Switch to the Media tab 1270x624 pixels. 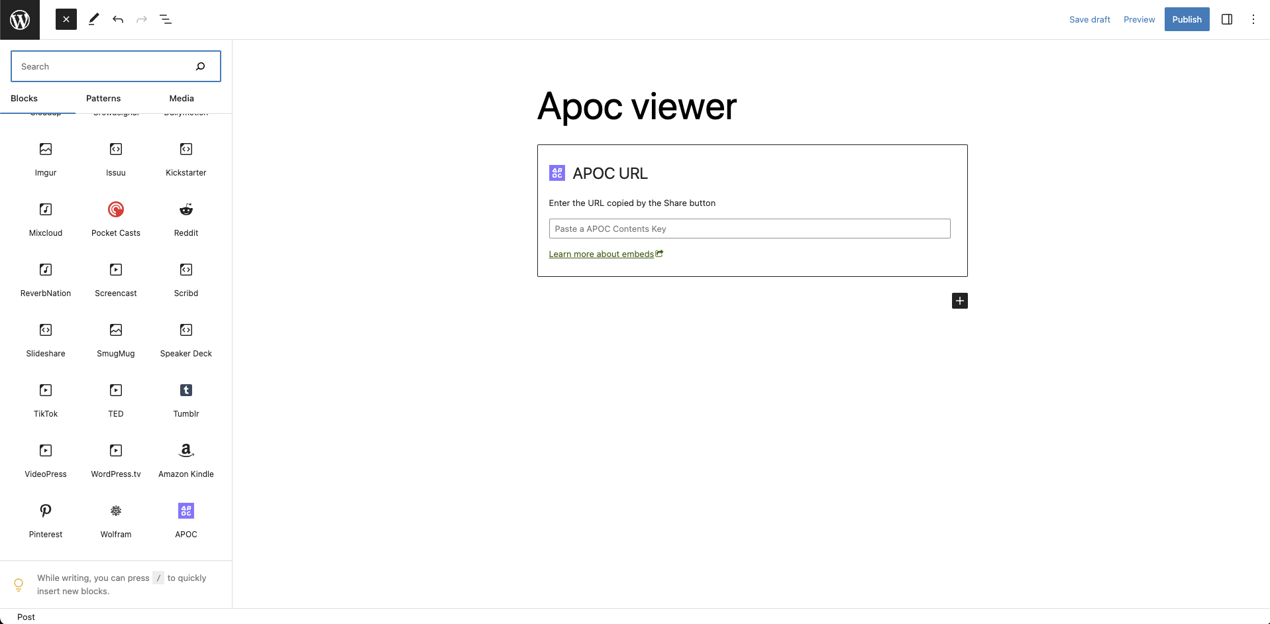click(182, 99)
